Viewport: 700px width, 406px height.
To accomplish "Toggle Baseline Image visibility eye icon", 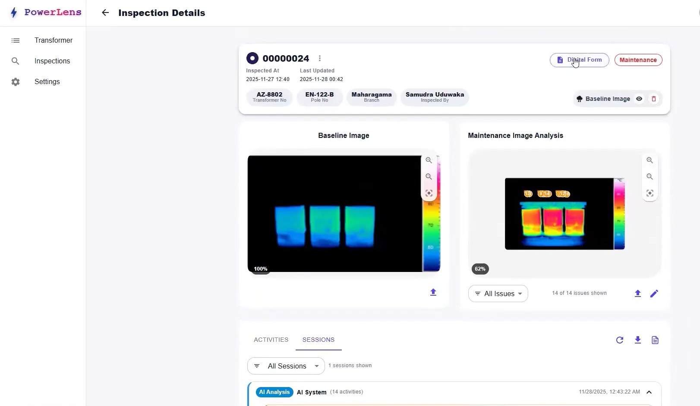I will (x=639, y=99).
